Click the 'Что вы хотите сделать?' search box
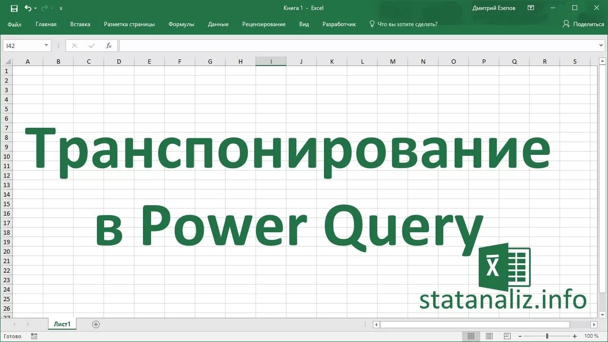 407,24
